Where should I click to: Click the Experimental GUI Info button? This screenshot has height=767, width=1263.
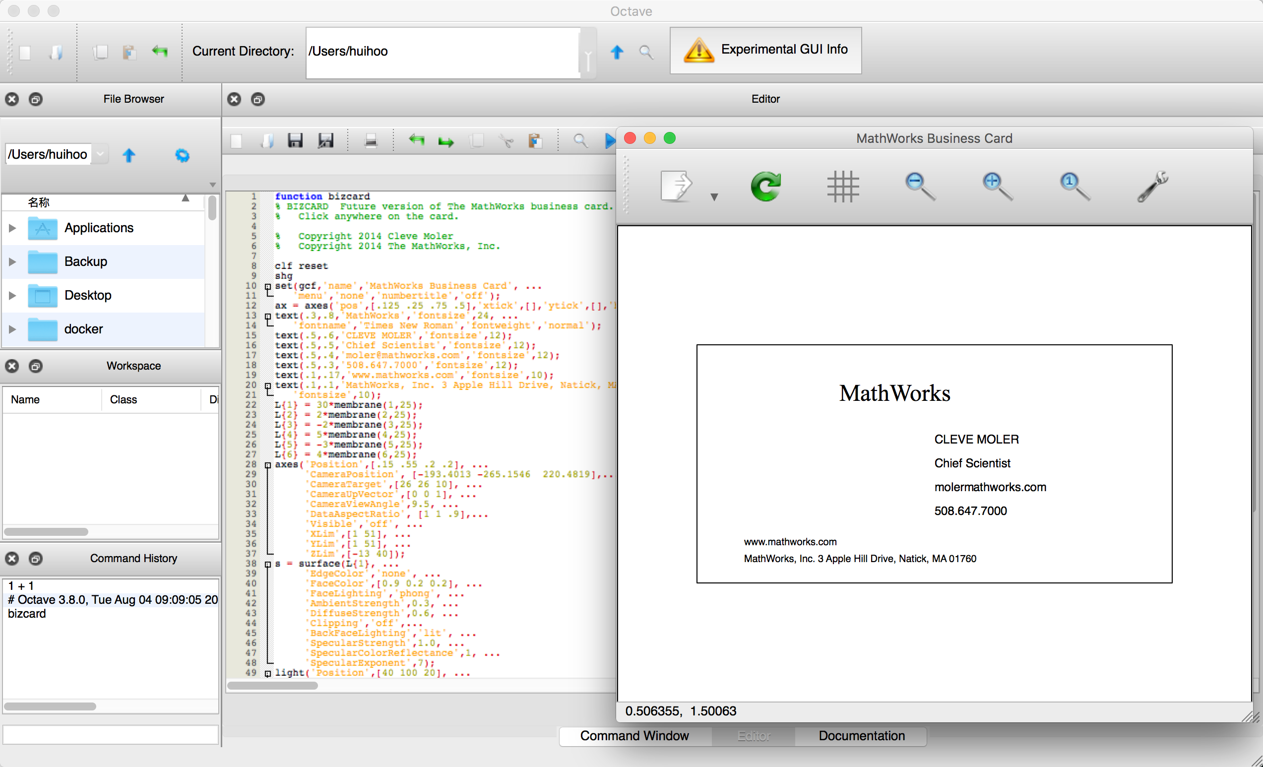(x=765, y=50)
